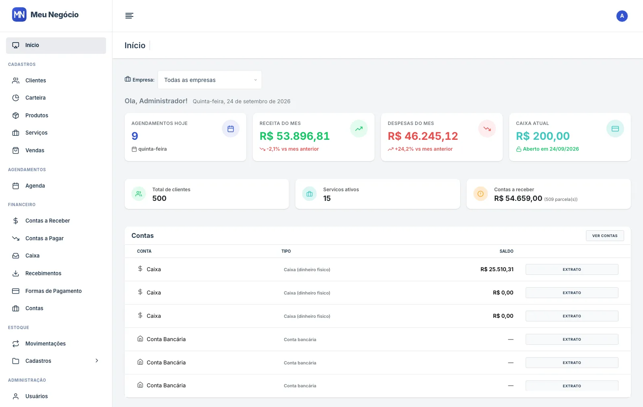Toggle the sidebar with the hamburger menu icon
The height and width of the screenshot is (407, 643).
coord(129,16)
